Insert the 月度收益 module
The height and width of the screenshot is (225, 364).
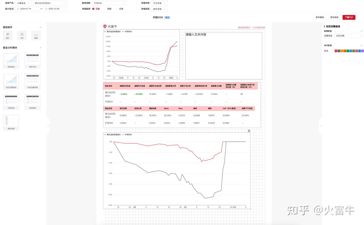coord(11,102)
